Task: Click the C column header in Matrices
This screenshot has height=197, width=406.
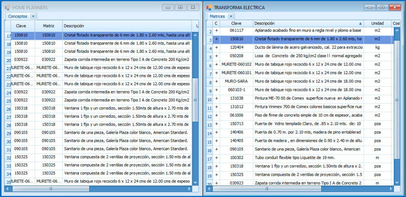Action: click(216, 23)
